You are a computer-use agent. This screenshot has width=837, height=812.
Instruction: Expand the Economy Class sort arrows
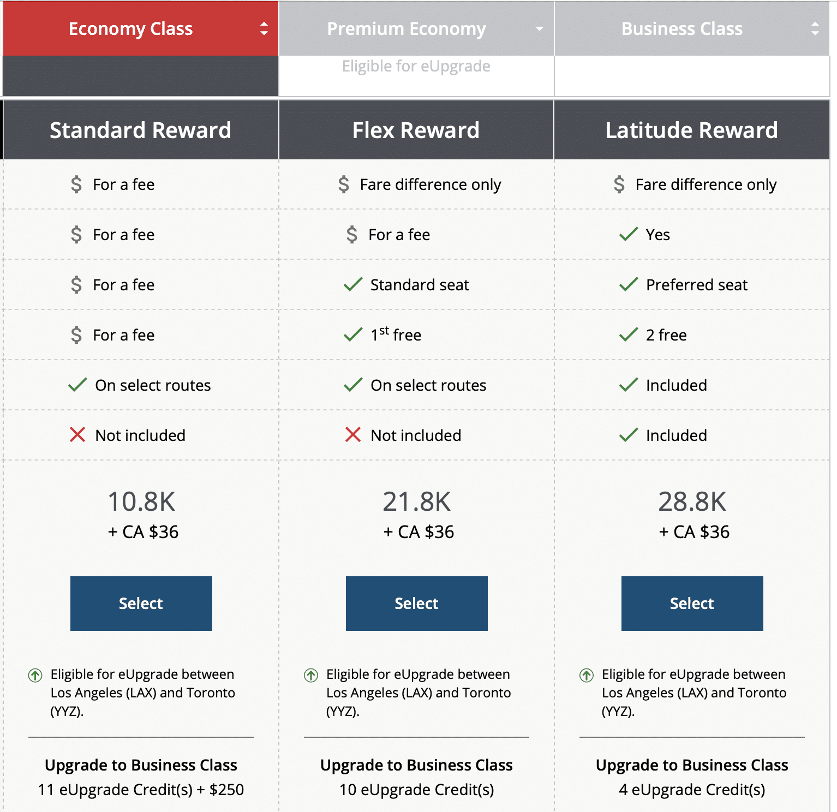coord(264,28)
